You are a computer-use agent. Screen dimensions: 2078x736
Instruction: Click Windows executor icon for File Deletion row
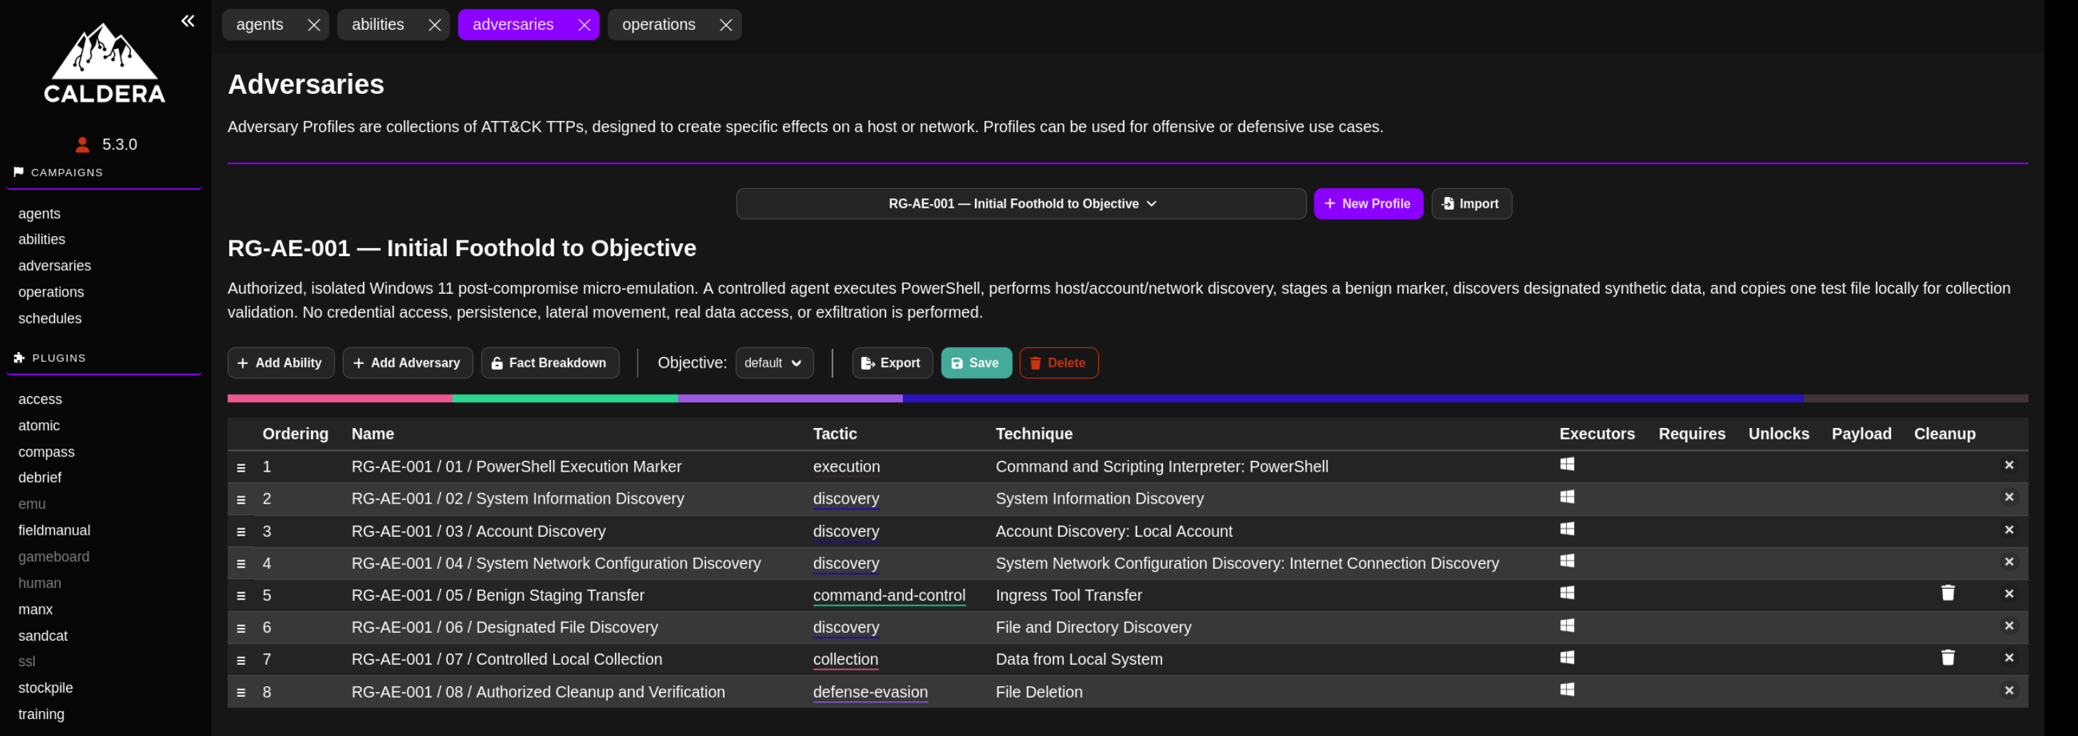[1566, 690]
